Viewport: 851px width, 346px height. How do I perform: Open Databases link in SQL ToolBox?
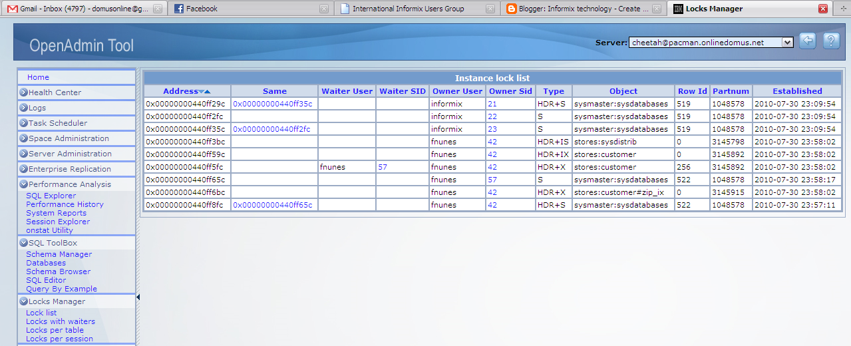coord(46,263)
